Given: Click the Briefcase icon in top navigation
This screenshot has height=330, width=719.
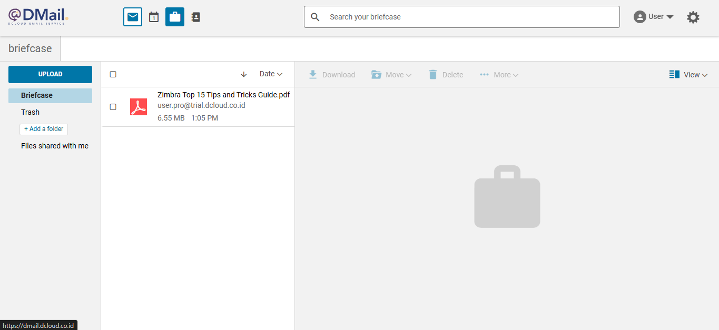Looking at the screenshot, I should pyautogui.click(x=175, y=17).
